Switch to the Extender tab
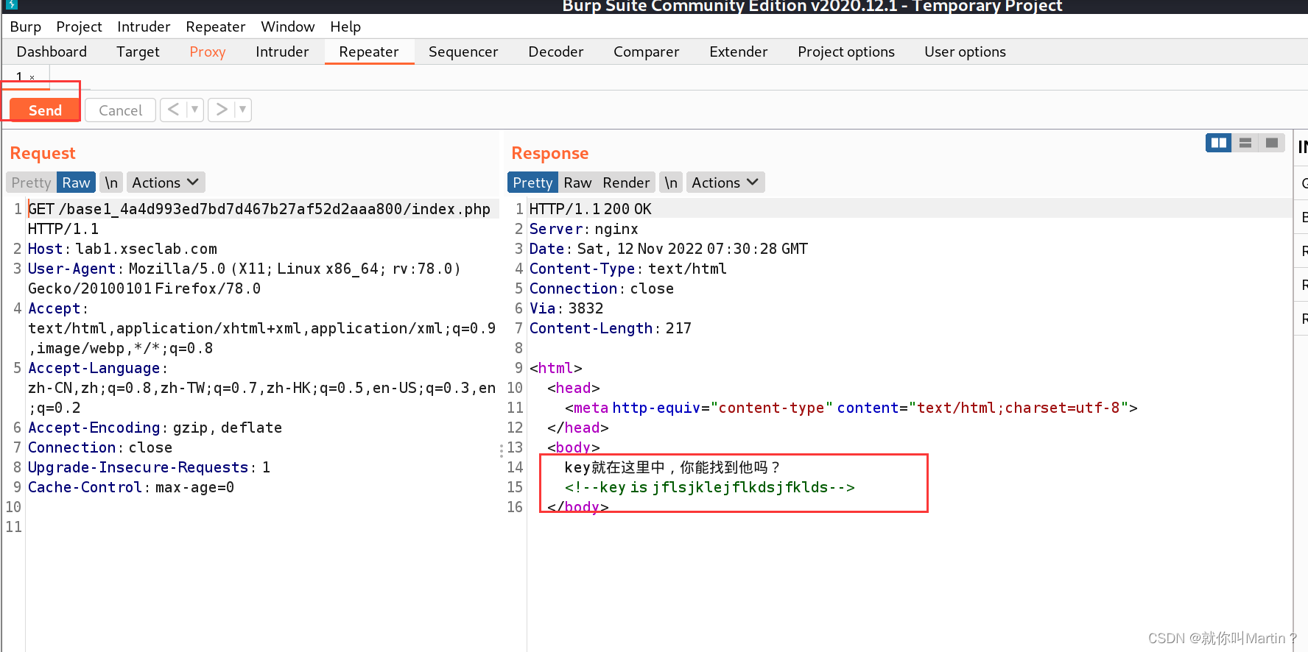The height and width of the screenshot is (652, 1308). tap(739, 52)
